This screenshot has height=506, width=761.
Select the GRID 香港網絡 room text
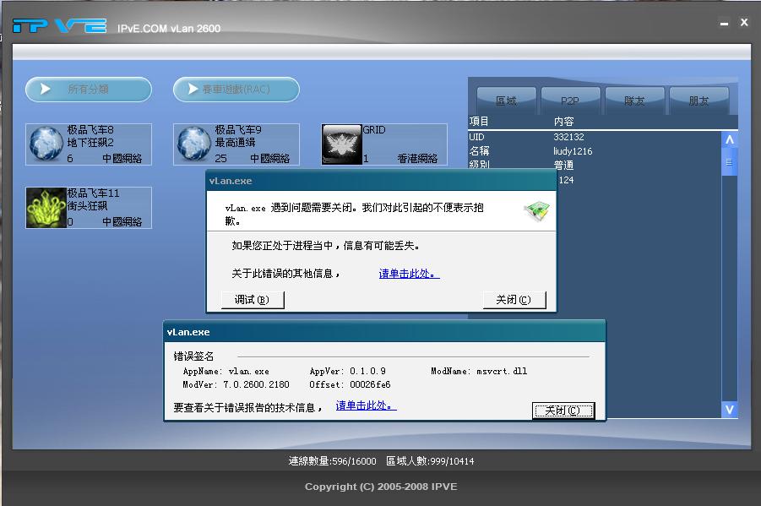[400, 144]
